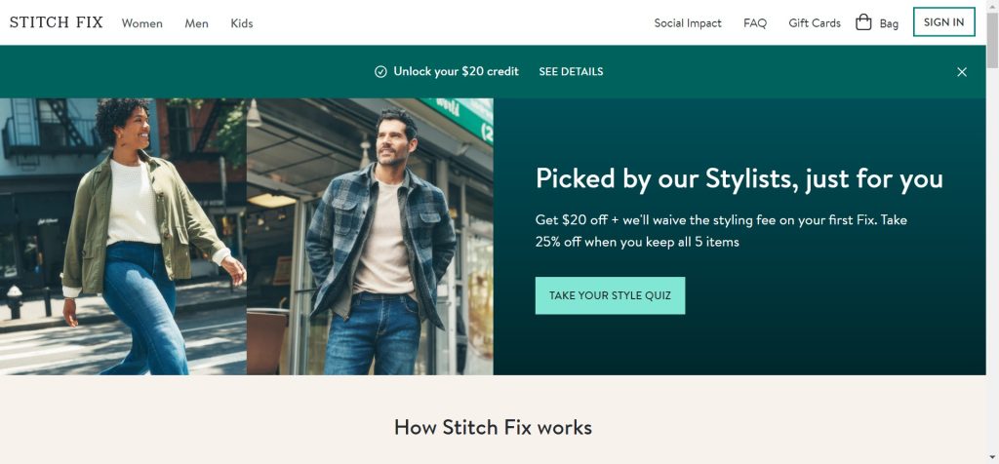Visit the Social Impact page
999x464 pixels.
(x=688, y=23)
